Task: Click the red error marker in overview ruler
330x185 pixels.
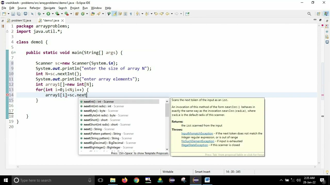Action: 322,95
